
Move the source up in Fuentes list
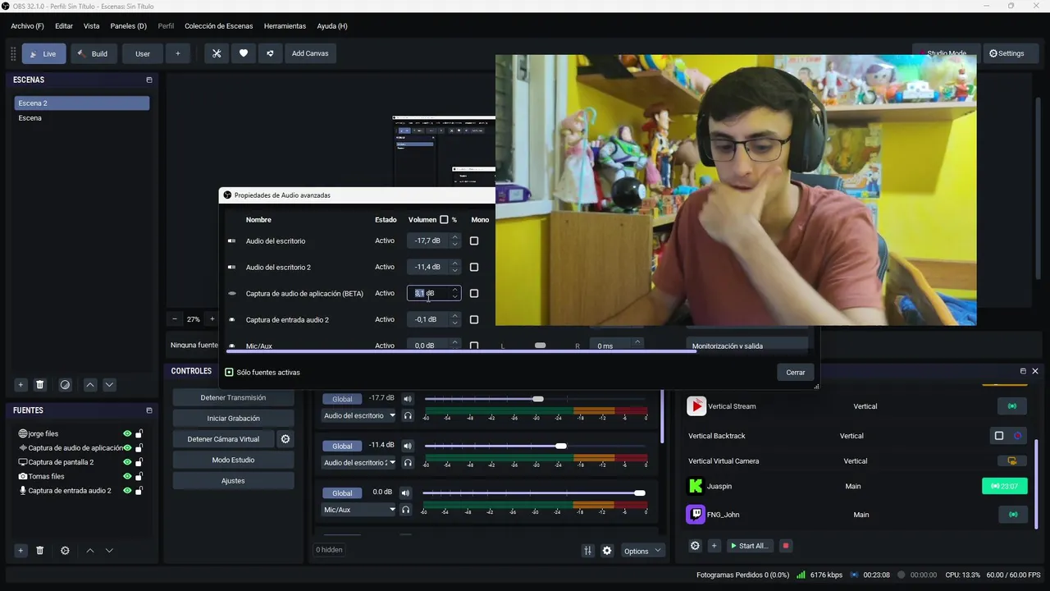tap(90, 551)
